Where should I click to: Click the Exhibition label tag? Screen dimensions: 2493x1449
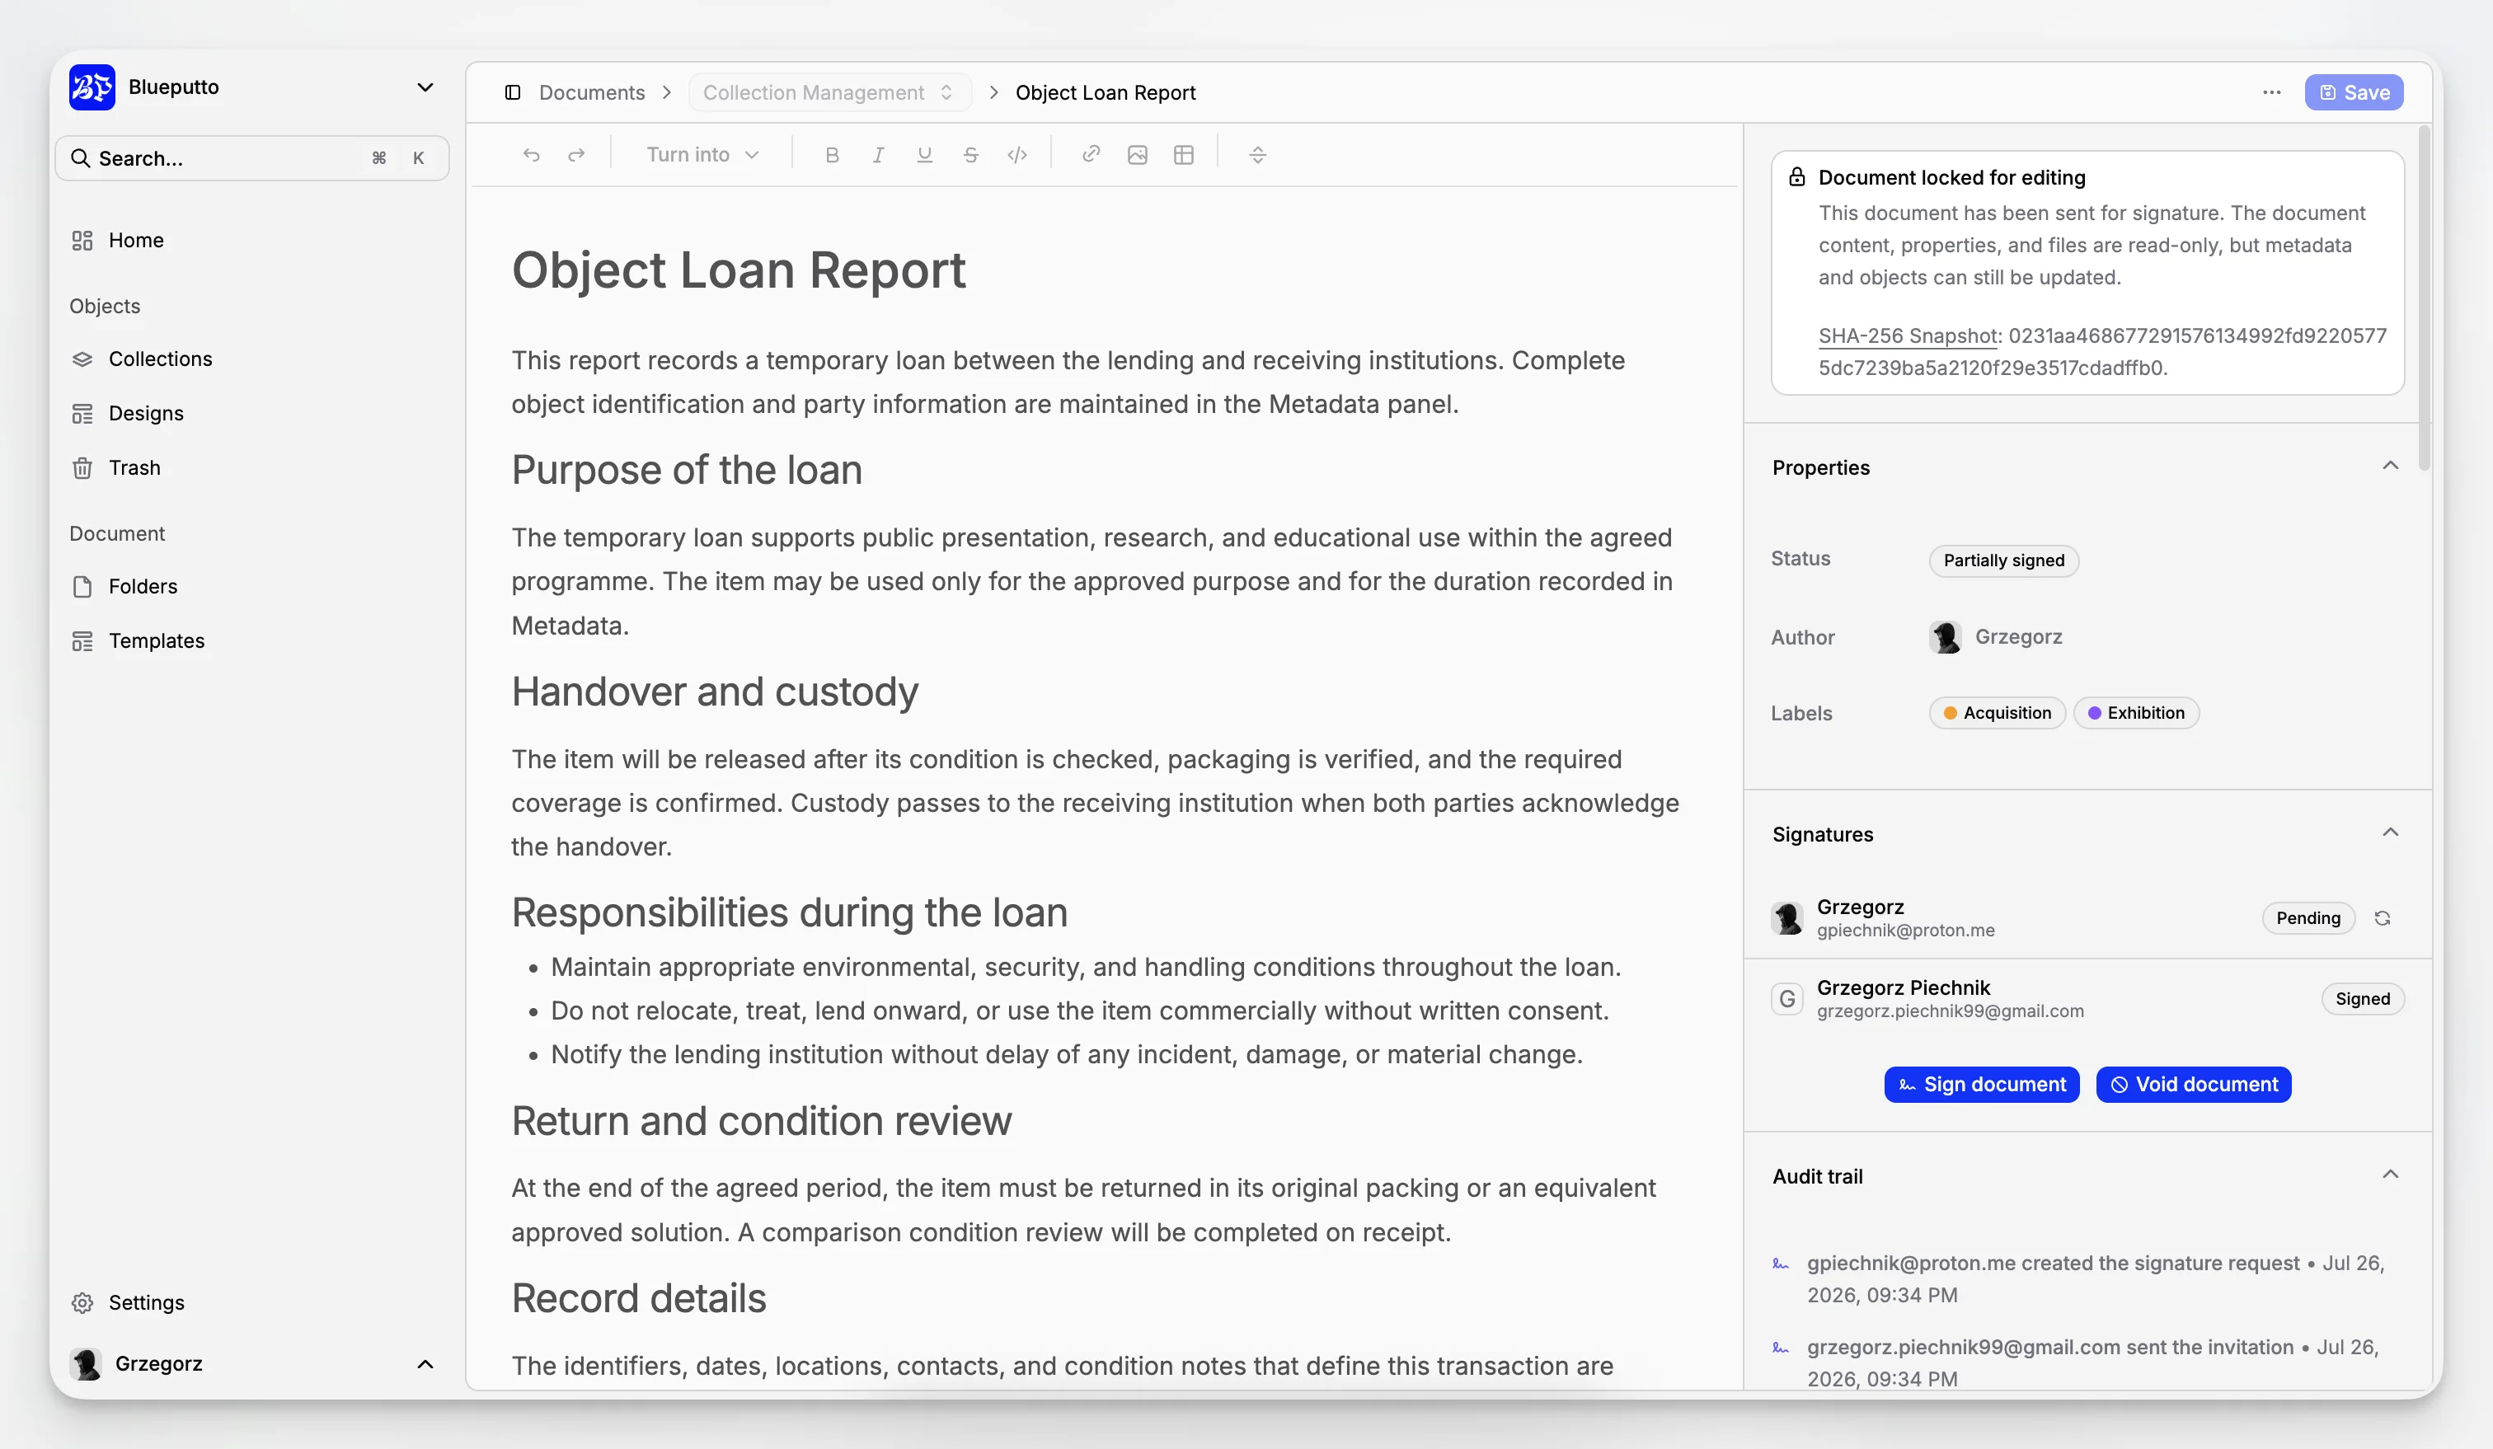[2136, 713]
